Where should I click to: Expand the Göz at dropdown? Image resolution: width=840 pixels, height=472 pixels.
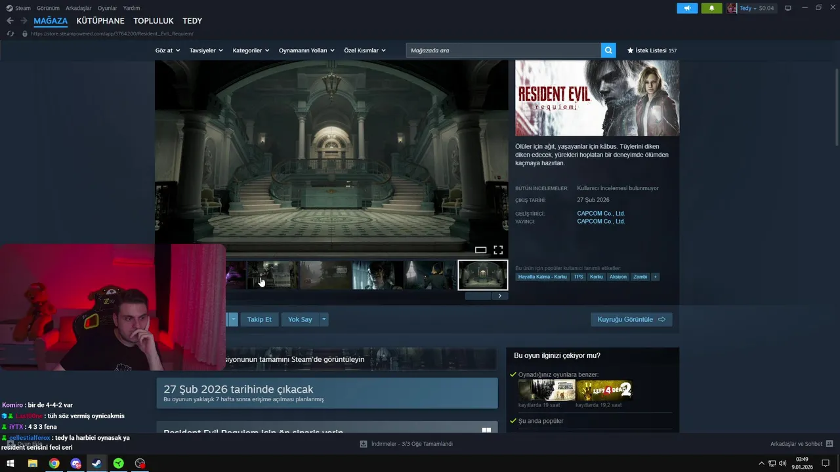tap(167, 50)
